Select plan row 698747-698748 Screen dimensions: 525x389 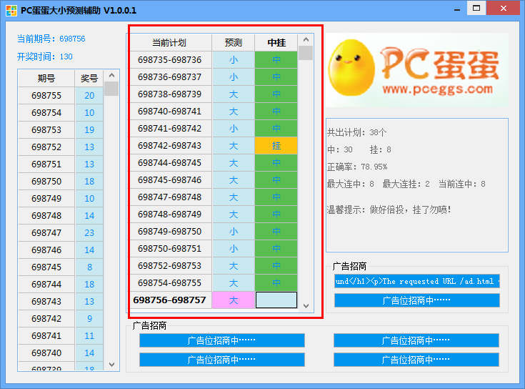coord(214,197)
